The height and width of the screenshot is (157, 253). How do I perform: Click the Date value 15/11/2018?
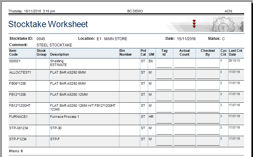point(186,39)
